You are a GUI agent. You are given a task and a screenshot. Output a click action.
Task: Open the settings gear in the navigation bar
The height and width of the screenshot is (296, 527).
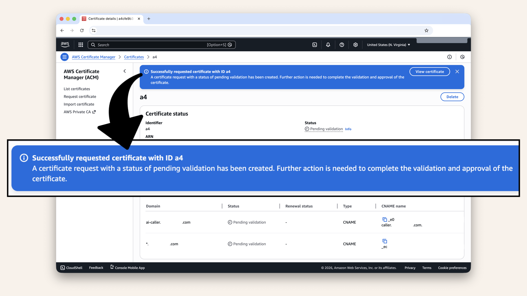(x=355, y=44)
